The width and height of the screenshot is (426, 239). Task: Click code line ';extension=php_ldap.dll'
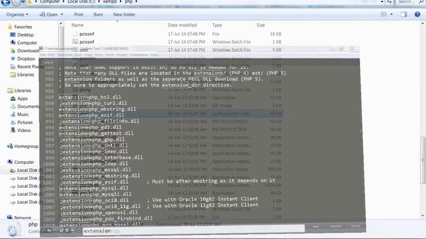[95, 164]
